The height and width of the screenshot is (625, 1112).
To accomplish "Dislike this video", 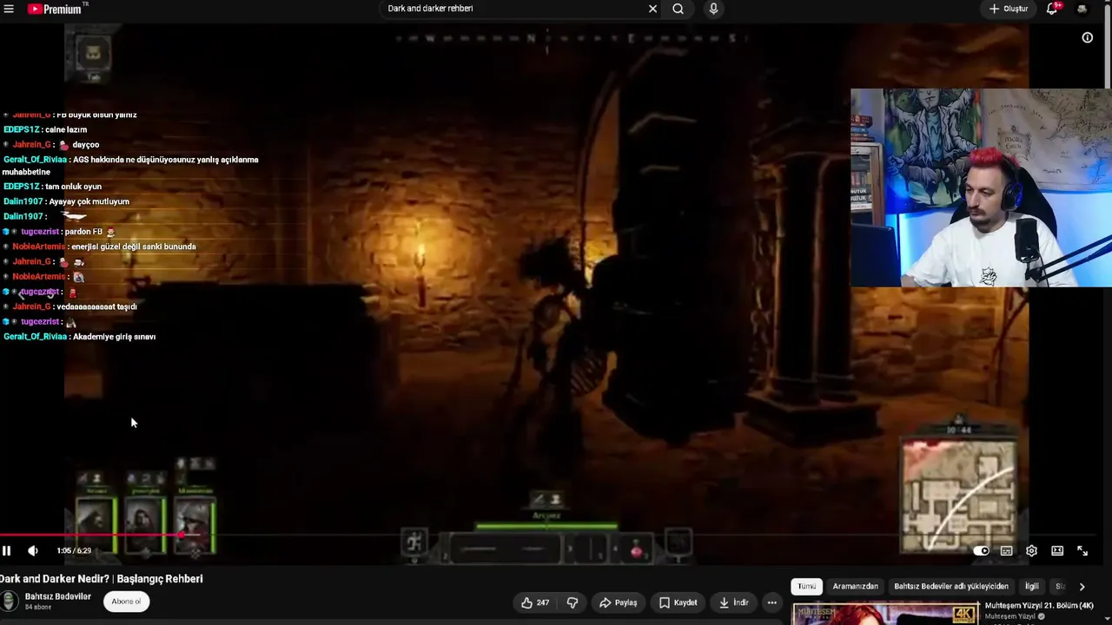I will (573, 602).
